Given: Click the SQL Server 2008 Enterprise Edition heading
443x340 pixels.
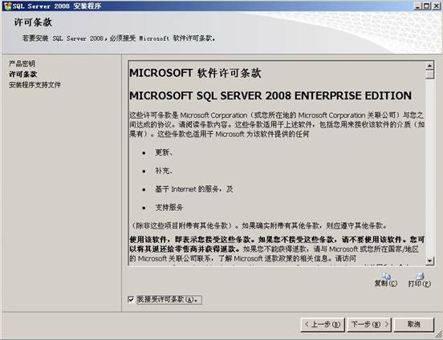Looking at the screenshot, I should tap(270, 95).
